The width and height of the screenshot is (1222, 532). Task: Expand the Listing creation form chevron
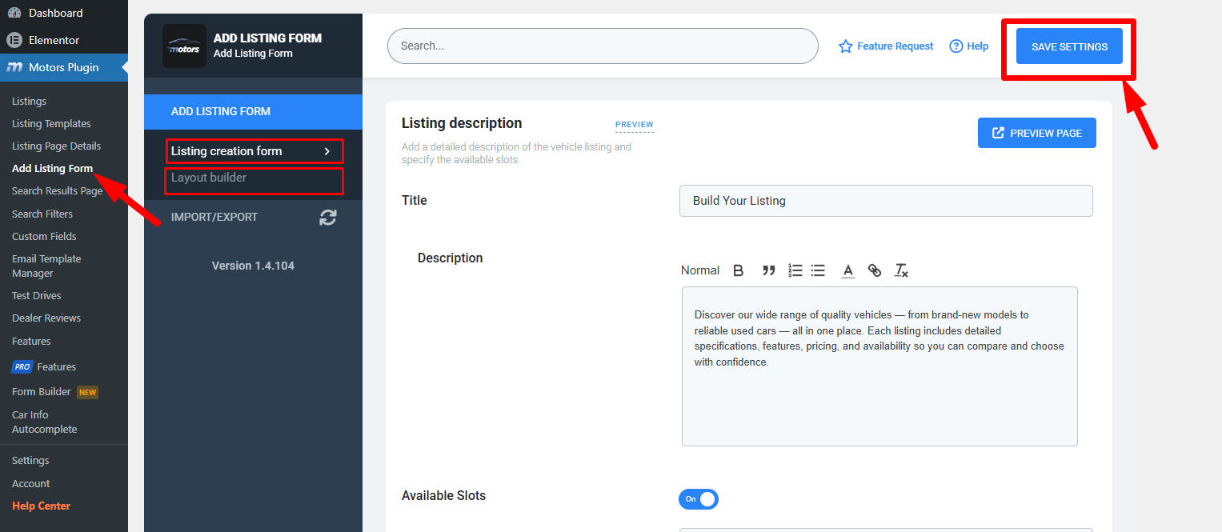tap(327, 151)
